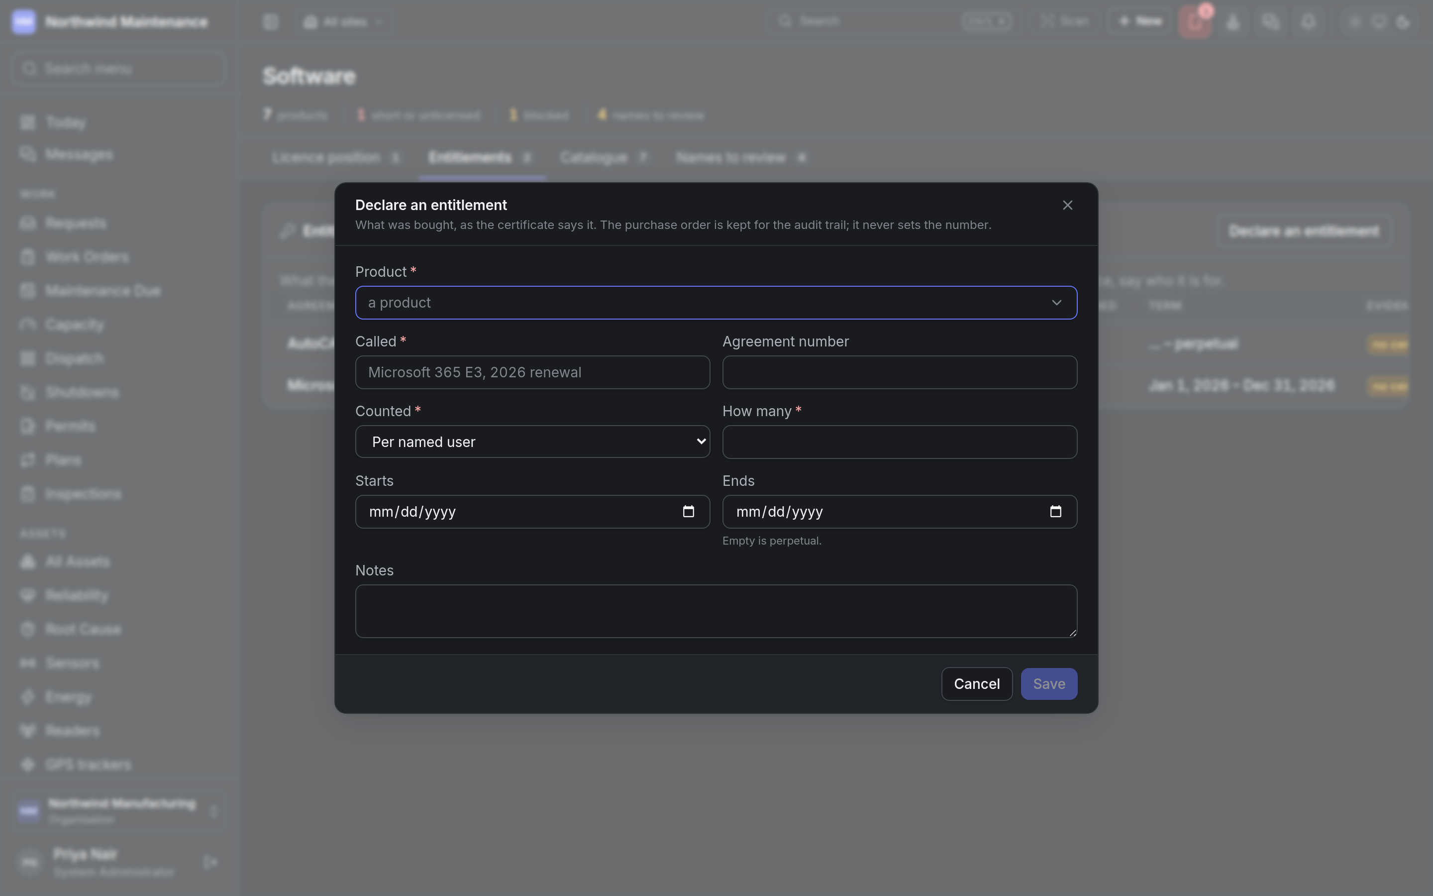Open the Starts date calendar picker icon
The height and width of the screenshot is (896, 1433).
click(688, 511)
